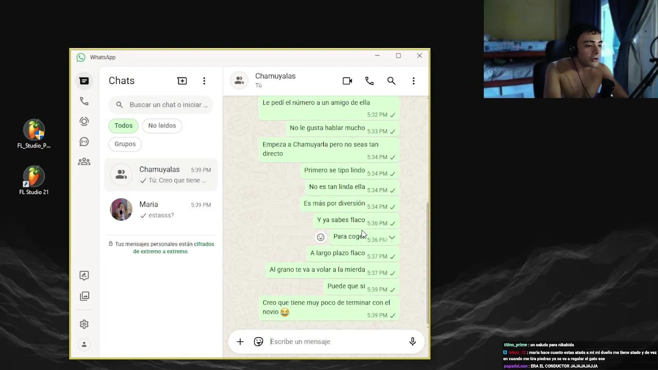Click the message 'Empeza a Chamuyarla pero no seas tan directo'
Viewport: 658px width, 370px height.
click(x=329, y=150)
